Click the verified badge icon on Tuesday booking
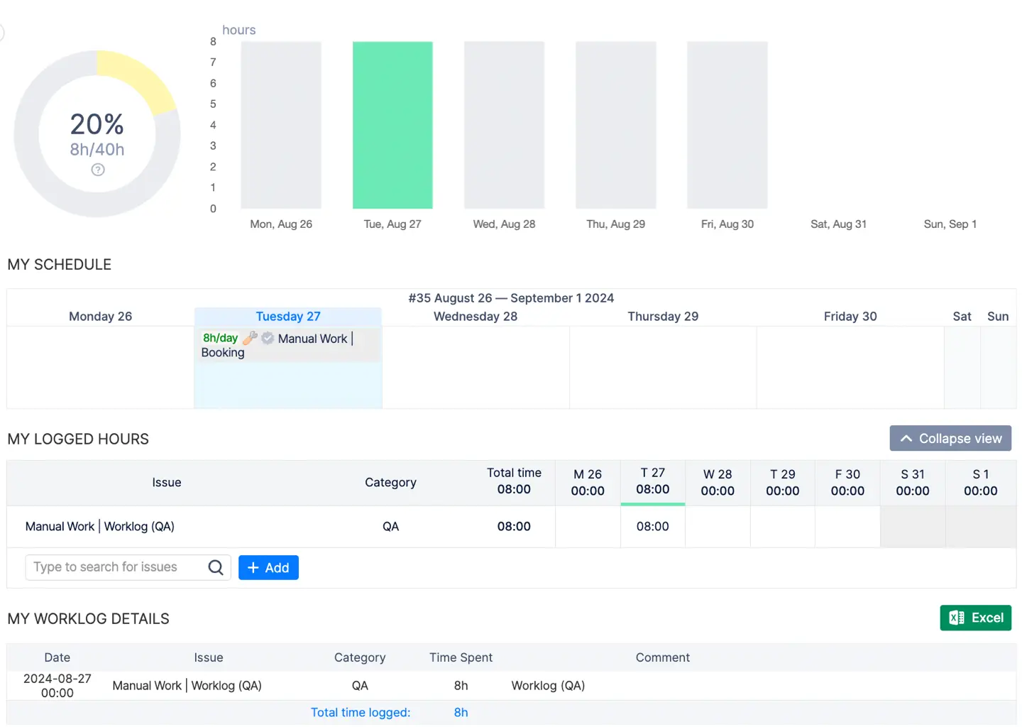1022x727 pixels. 268,338
